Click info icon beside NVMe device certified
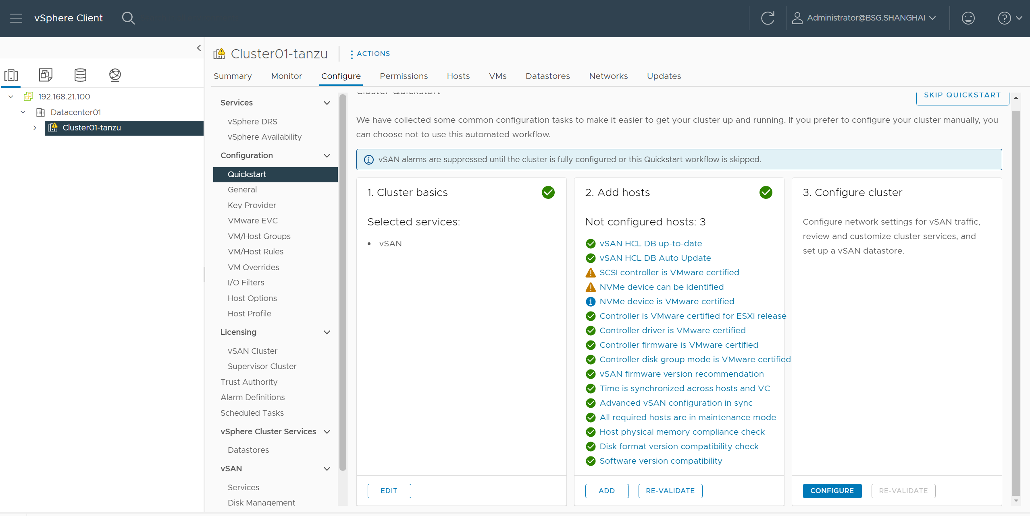 point(590,301)
